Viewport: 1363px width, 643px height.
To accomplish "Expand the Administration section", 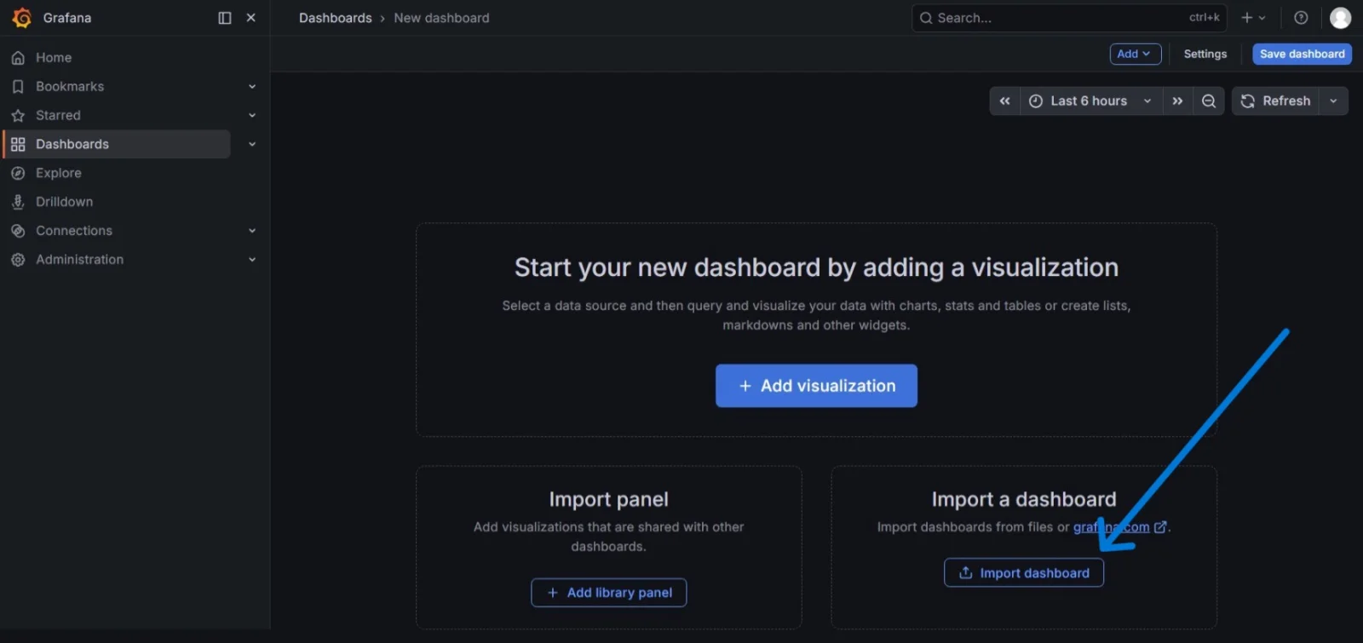I will tap(252, 260).
